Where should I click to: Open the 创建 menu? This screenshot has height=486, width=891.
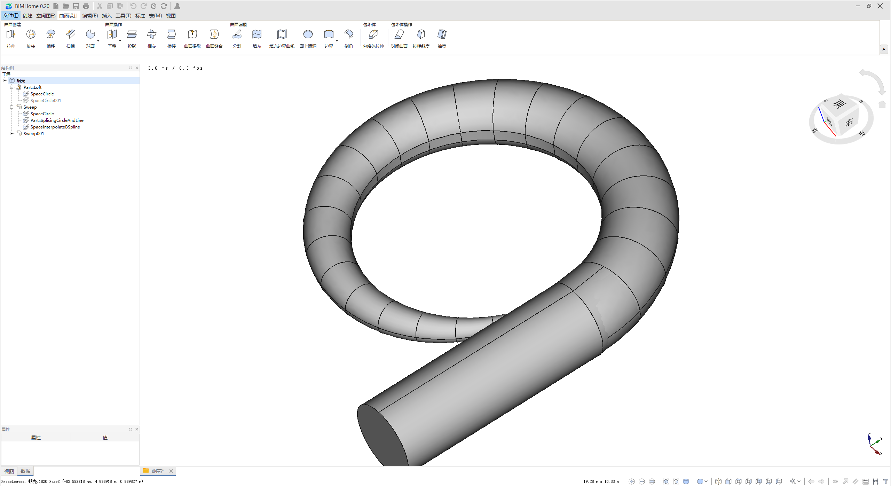pyautogui.click(x=27, y=16)
